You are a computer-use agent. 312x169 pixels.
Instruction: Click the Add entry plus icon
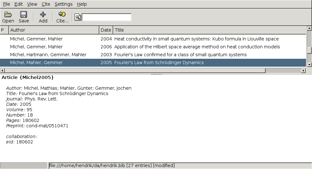(x=43, y=15)
